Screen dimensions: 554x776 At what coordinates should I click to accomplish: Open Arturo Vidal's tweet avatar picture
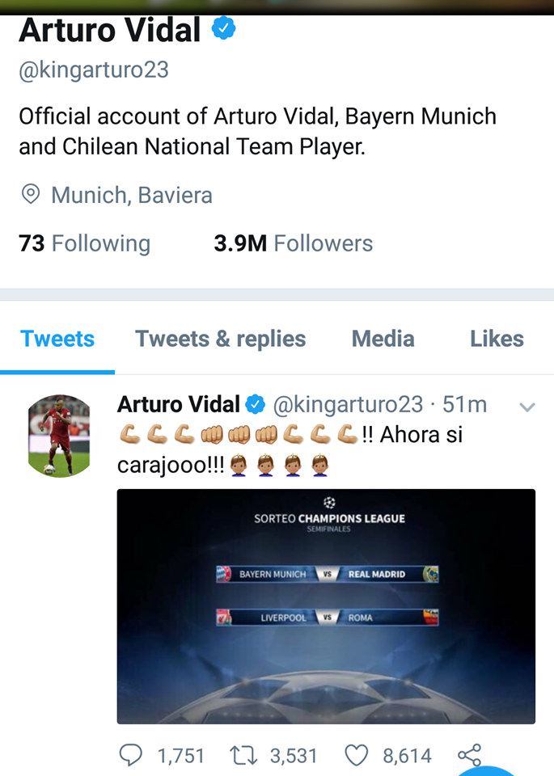click(59, 436)
